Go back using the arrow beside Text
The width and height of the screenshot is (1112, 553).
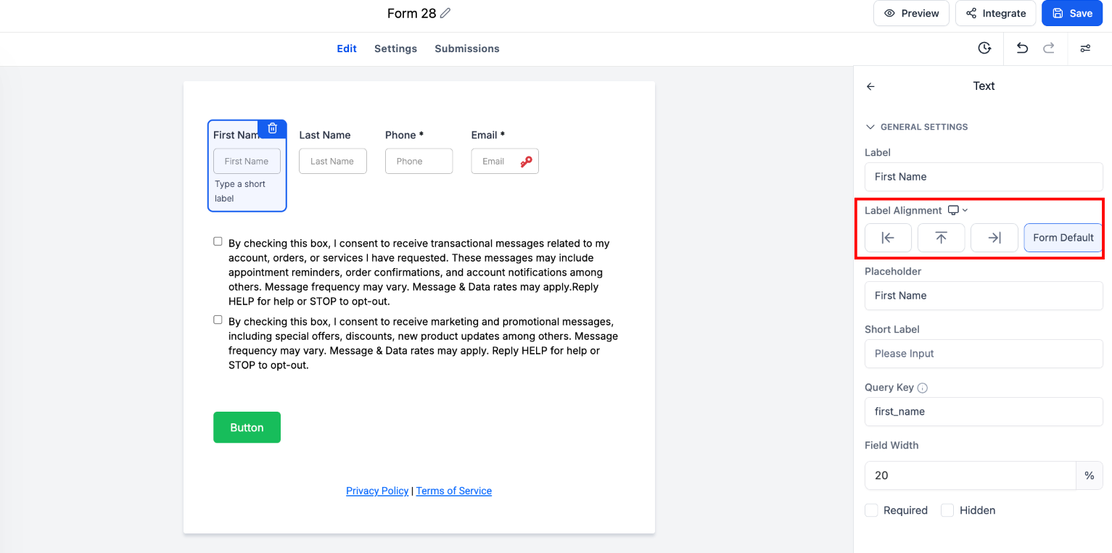(x=870, y=86)
